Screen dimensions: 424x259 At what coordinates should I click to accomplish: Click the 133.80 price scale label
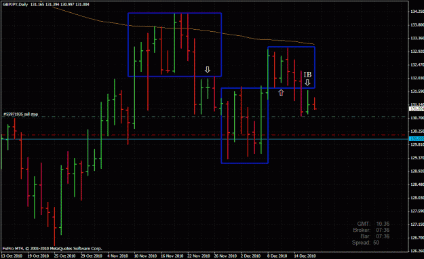pyautogui.click(x=417, y=25)
